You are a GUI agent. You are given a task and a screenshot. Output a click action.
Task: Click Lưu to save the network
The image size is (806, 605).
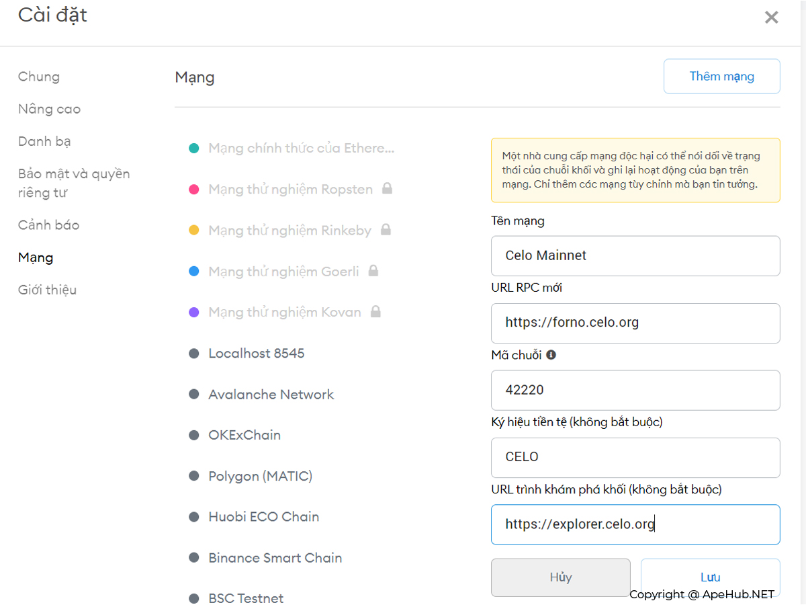click(710, 577)
